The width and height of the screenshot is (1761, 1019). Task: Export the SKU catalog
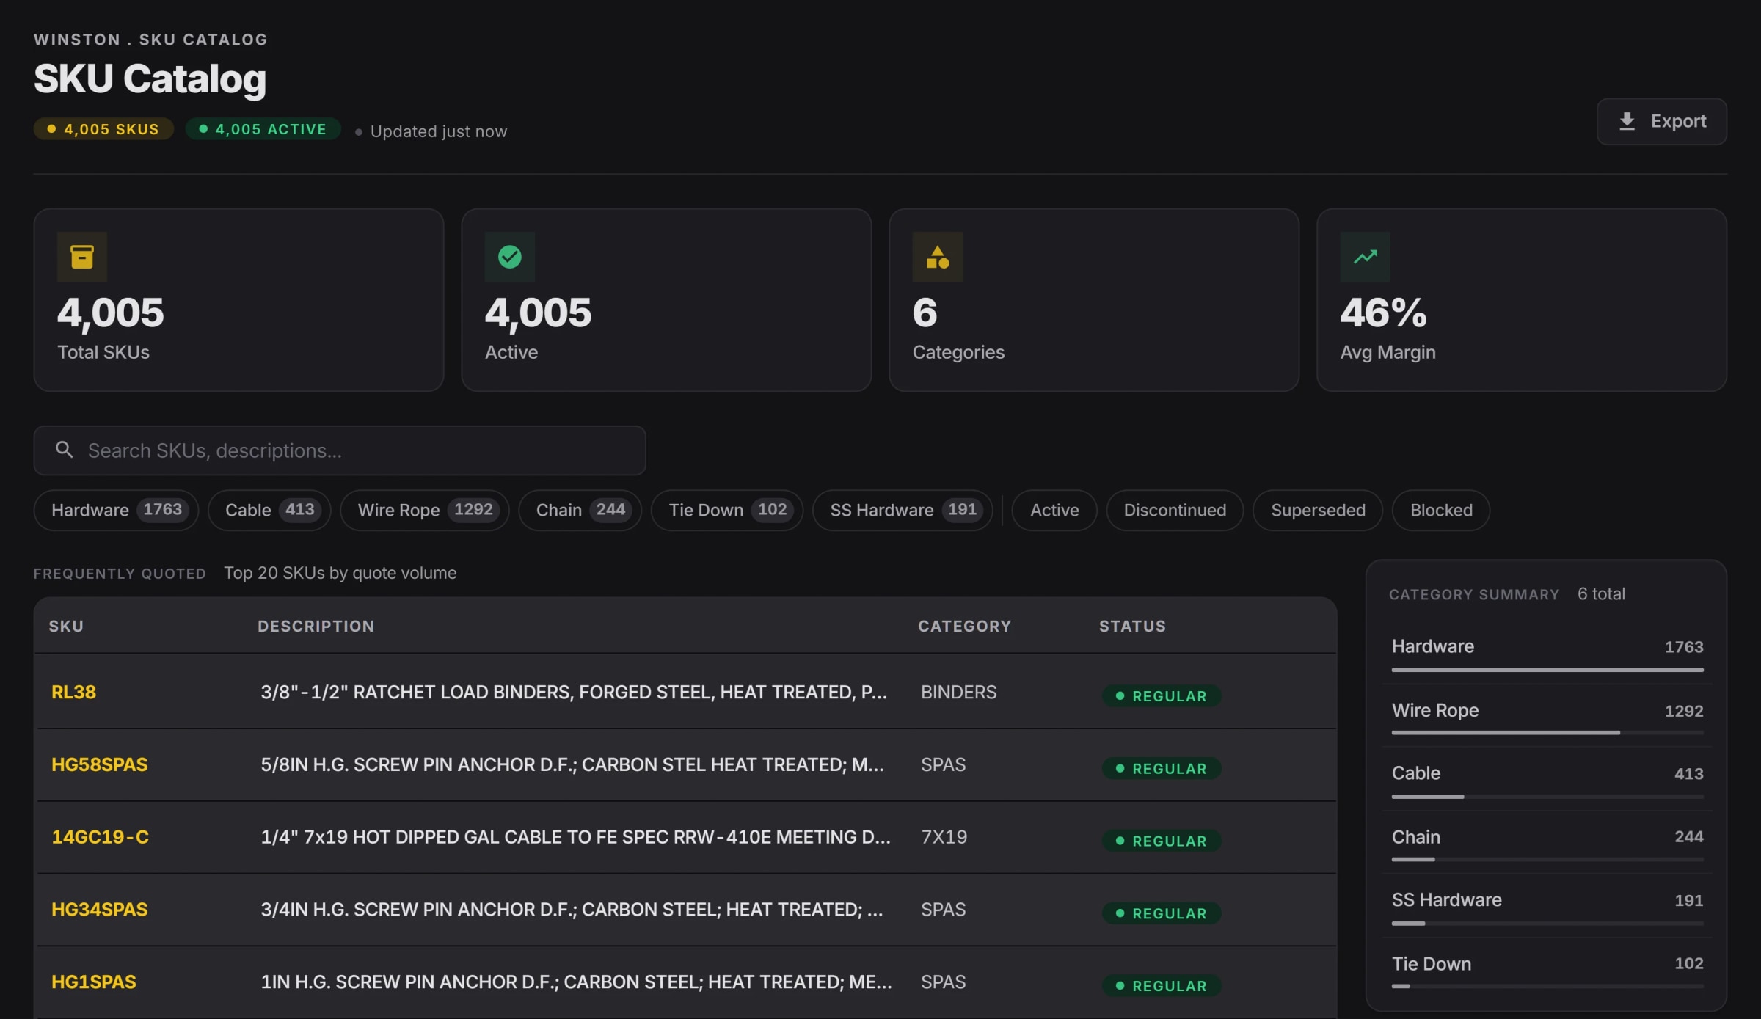pyautogui.click(x=1661, y=121)
